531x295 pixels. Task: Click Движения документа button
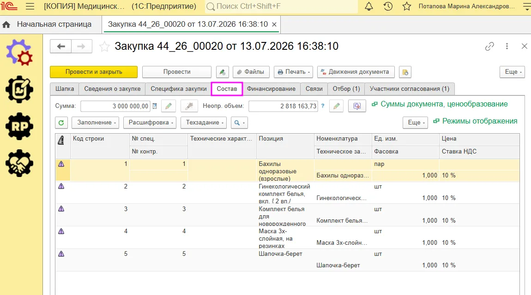356,72
